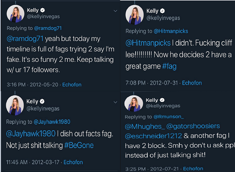The width and height of the screenshot is (235, 172).
Task: Click the Echofon source link on the 2012-03-17 tweet
Action: pos(73,162)
